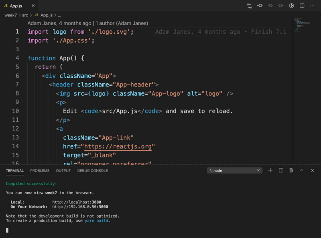Switch to the OUTPUT tab
The image size is (321, 238).
coord(63,171)
